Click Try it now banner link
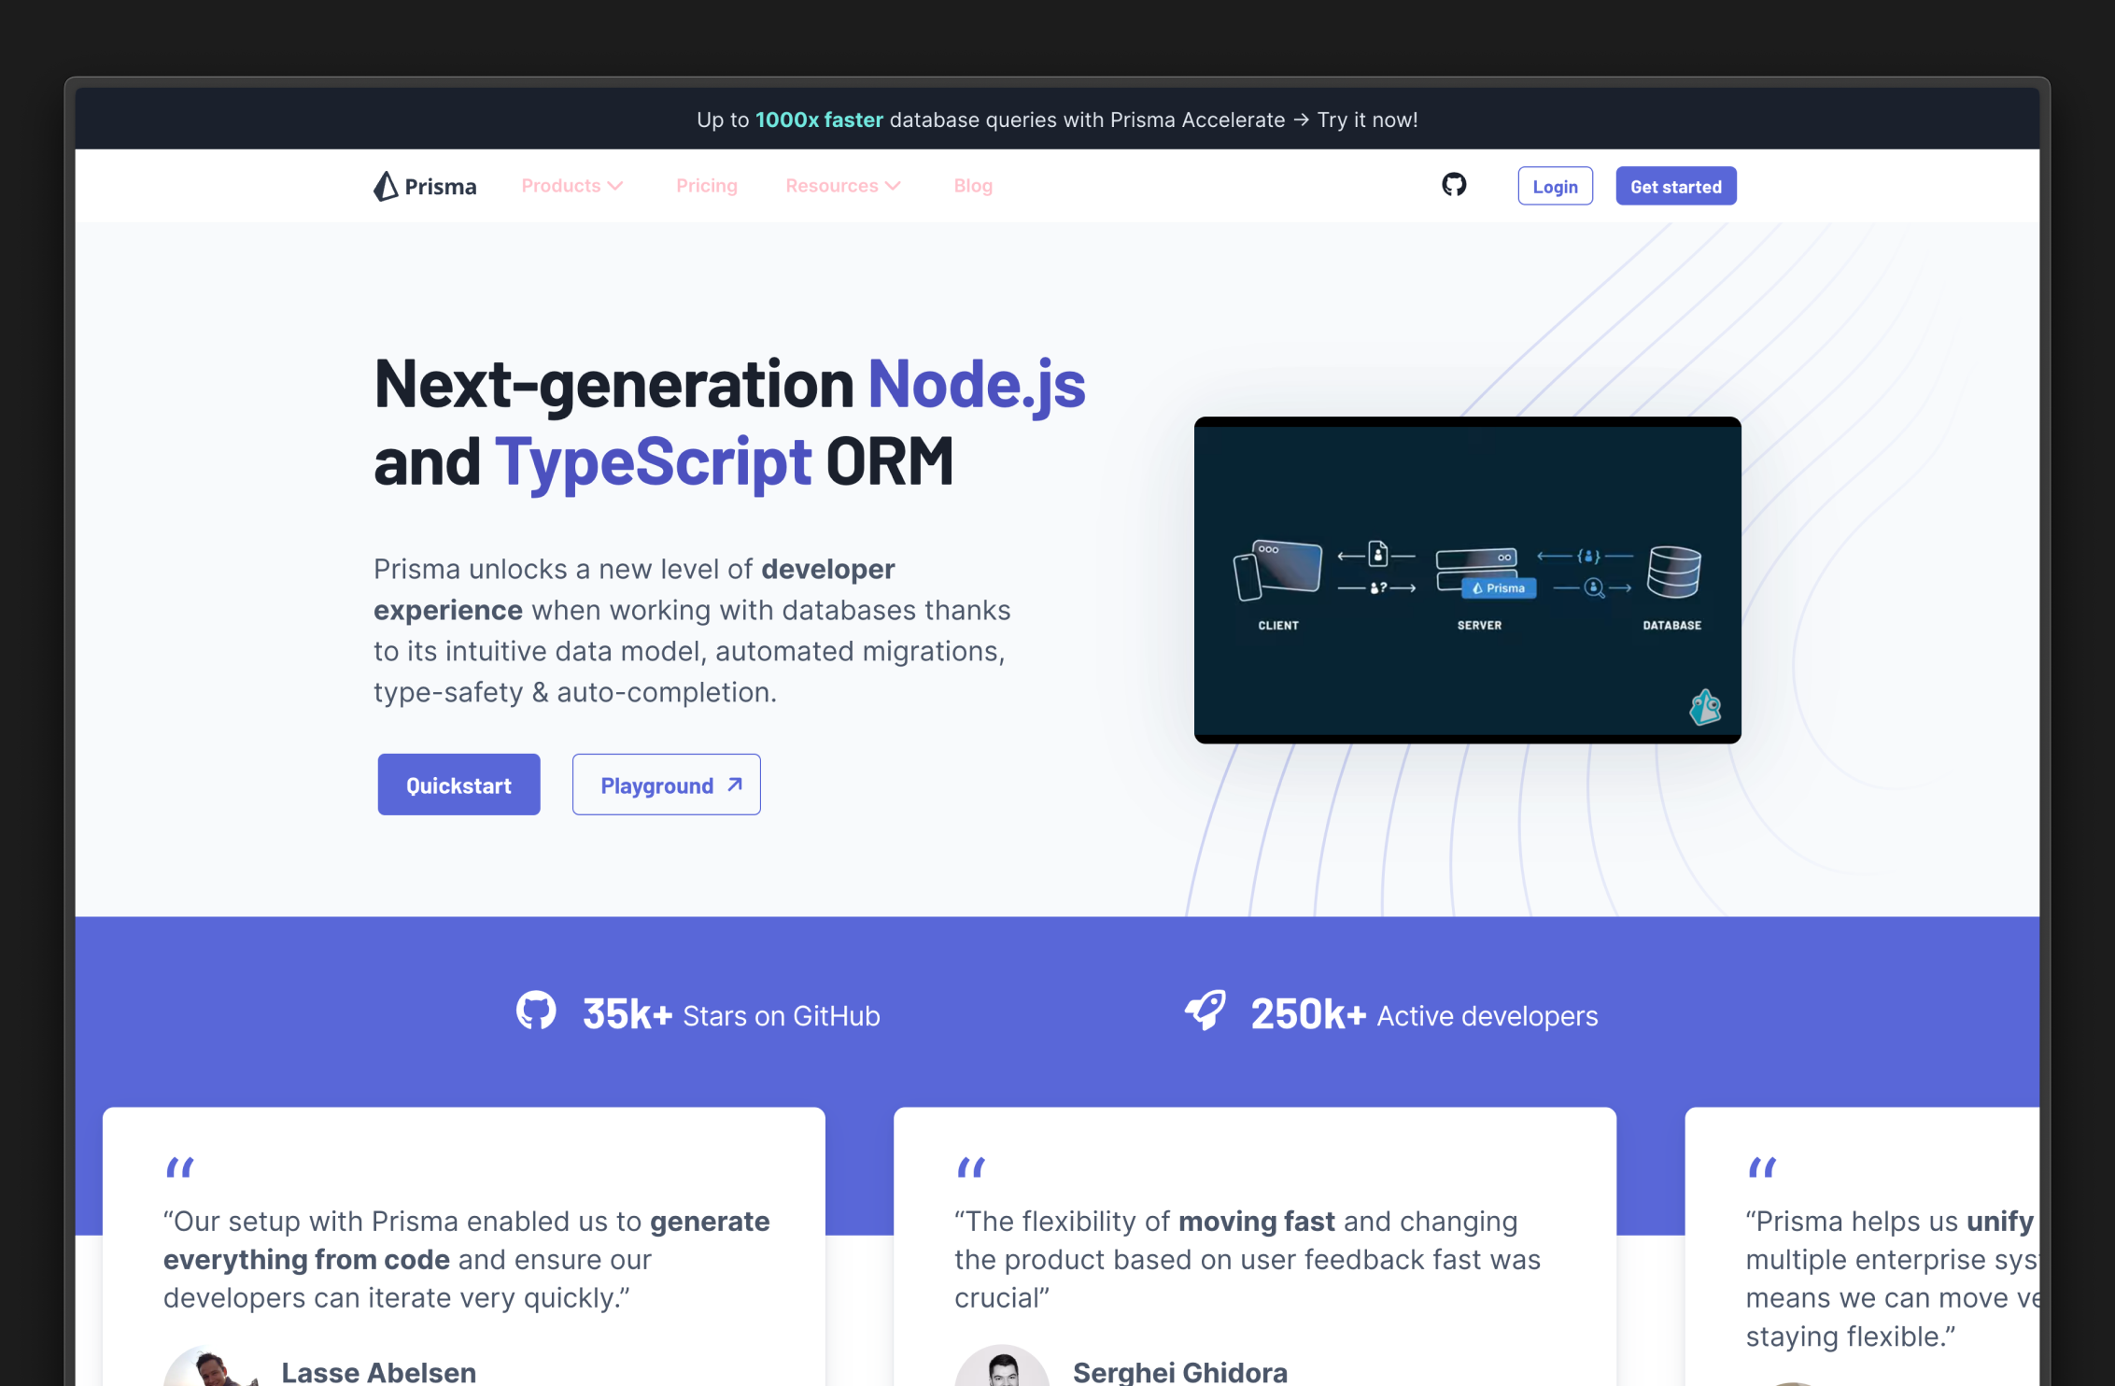This screenshot has width=2115, height=1386. point(1366,120)
